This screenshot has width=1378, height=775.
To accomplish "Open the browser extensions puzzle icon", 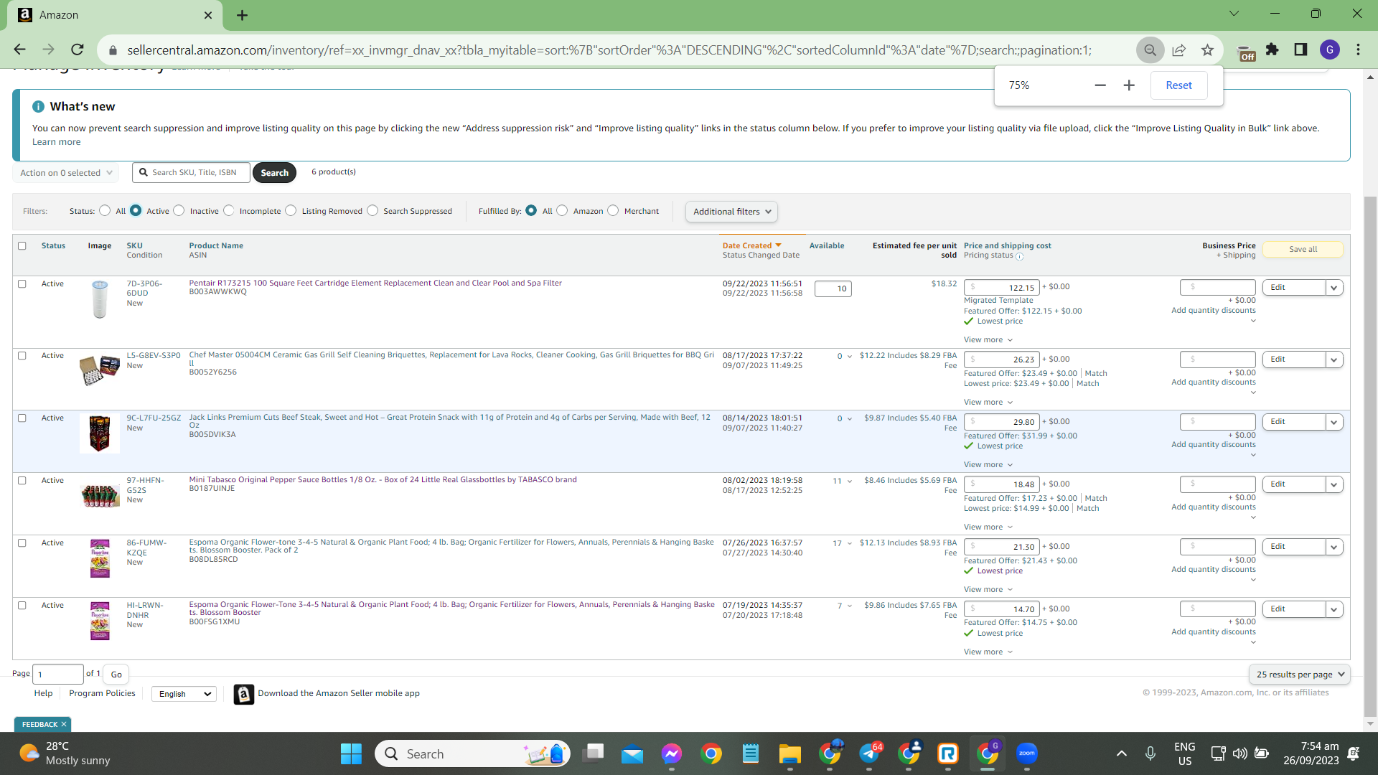I will pos(1272,50).
